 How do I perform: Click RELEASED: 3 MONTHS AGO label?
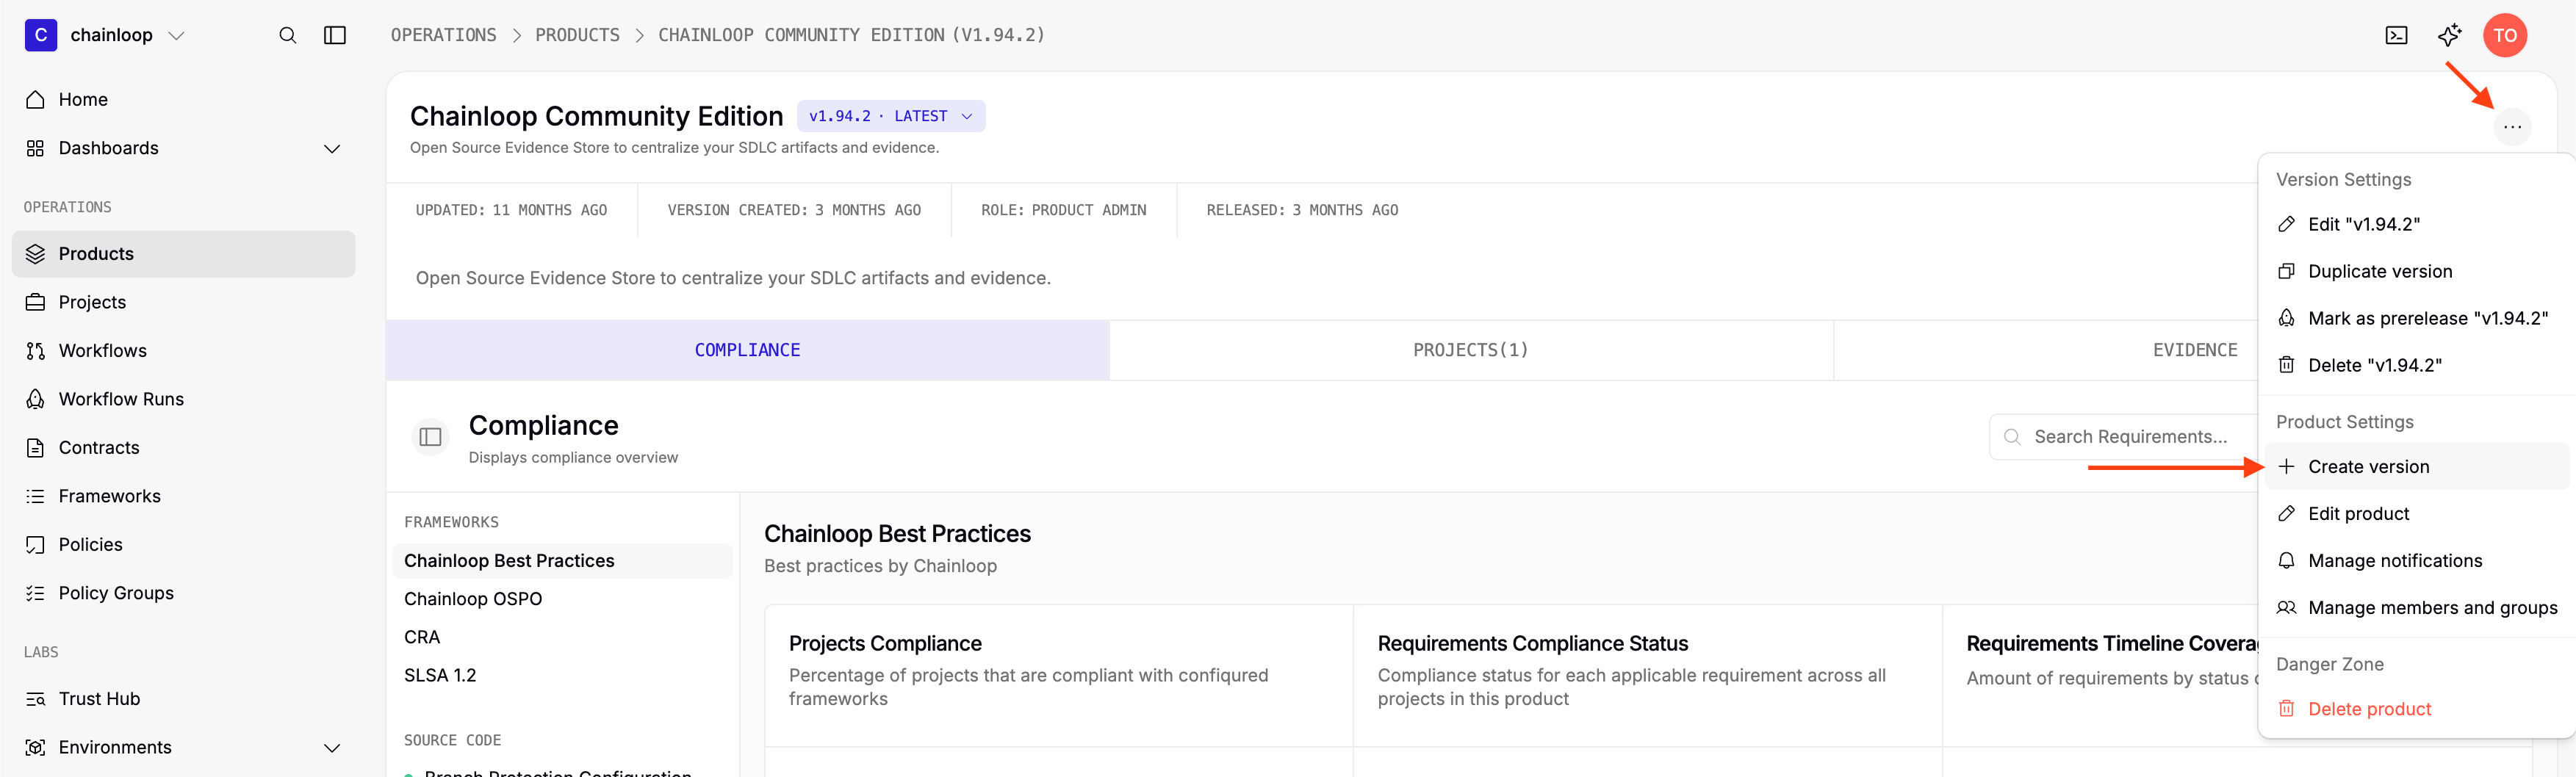click(1302, 210)
